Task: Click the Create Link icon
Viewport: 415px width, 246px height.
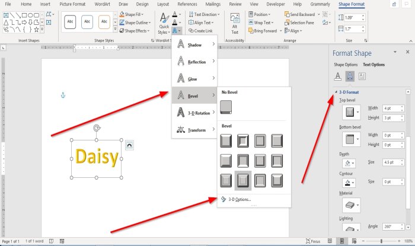Action: click(200, 31)
